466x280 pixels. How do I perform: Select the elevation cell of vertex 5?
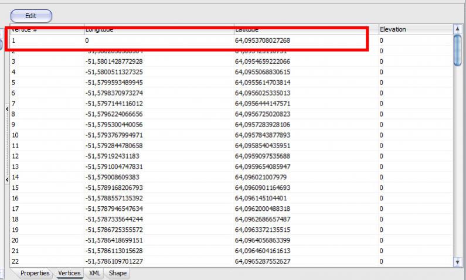(x=413, y=83)
